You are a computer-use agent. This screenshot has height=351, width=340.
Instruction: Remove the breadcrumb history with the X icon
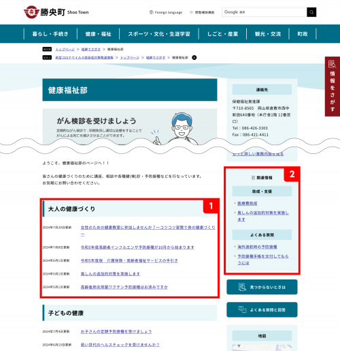[194, 57]
